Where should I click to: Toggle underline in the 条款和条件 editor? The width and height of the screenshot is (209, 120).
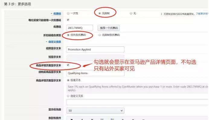[92, 119]
